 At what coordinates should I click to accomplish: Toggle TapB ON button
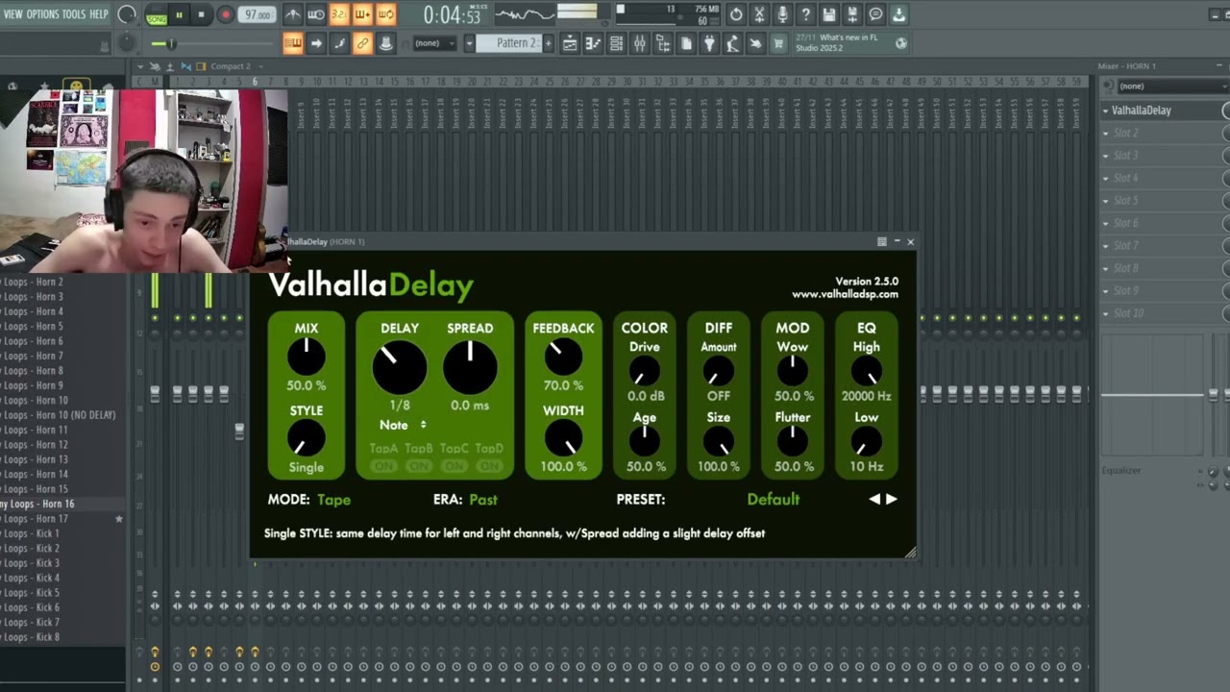point(419,466)
